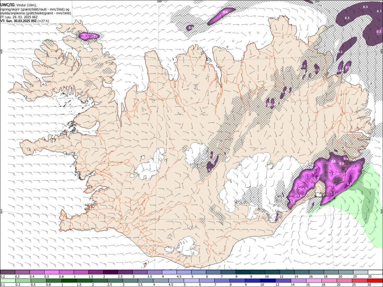Select lower legend swatch starting at 14
383x287 pixels.
(x=299, y=280)
